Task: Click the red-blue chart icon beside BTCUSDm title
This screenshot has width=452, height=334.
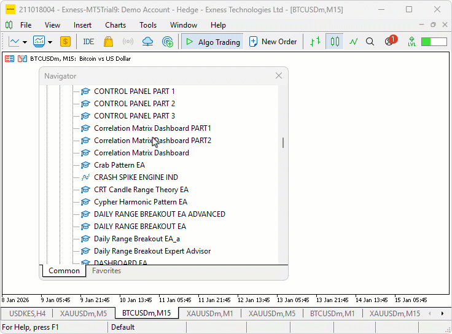Action: (22, 59)
